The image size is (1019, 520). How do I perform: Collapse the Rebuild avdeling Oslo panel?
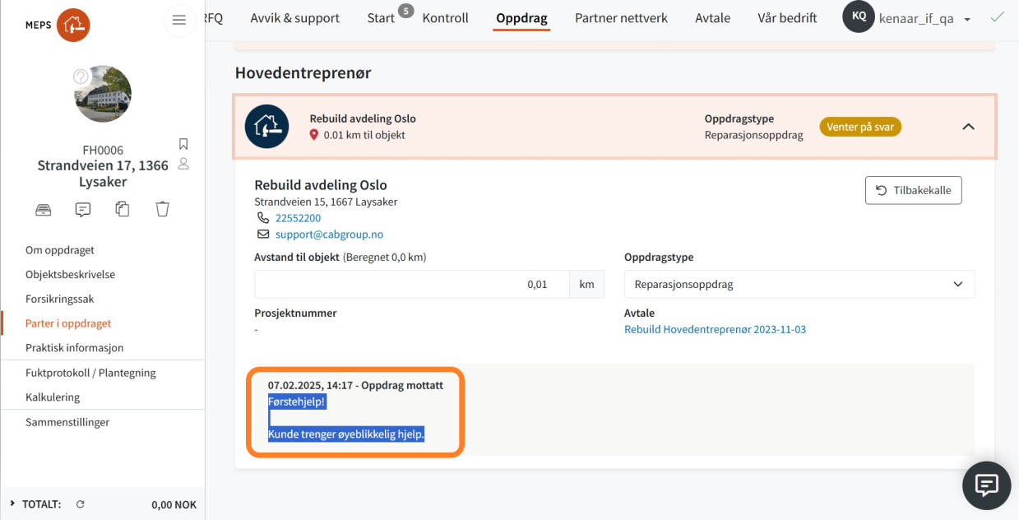point(968,127)
